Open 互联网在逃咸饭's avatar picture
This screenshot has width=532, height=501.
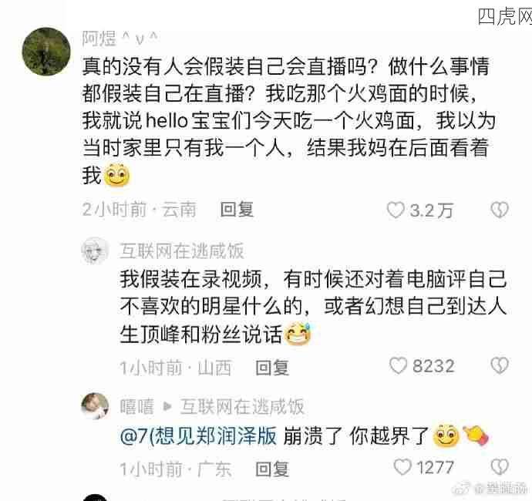95,251
